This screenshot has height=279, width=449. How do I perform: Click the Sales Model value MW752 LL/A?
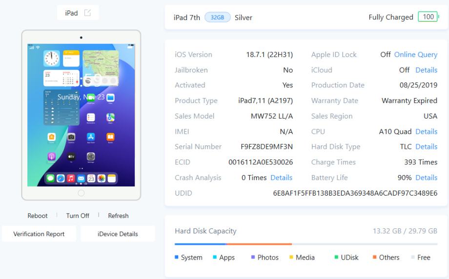point(272,116)
